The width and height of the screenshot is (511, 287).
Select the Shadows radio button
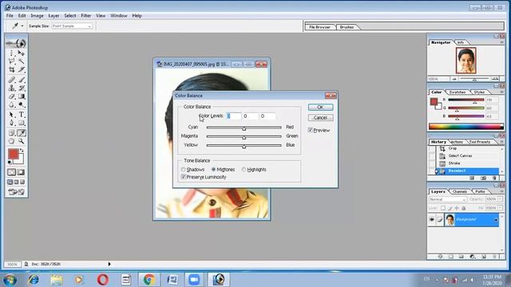183,170
